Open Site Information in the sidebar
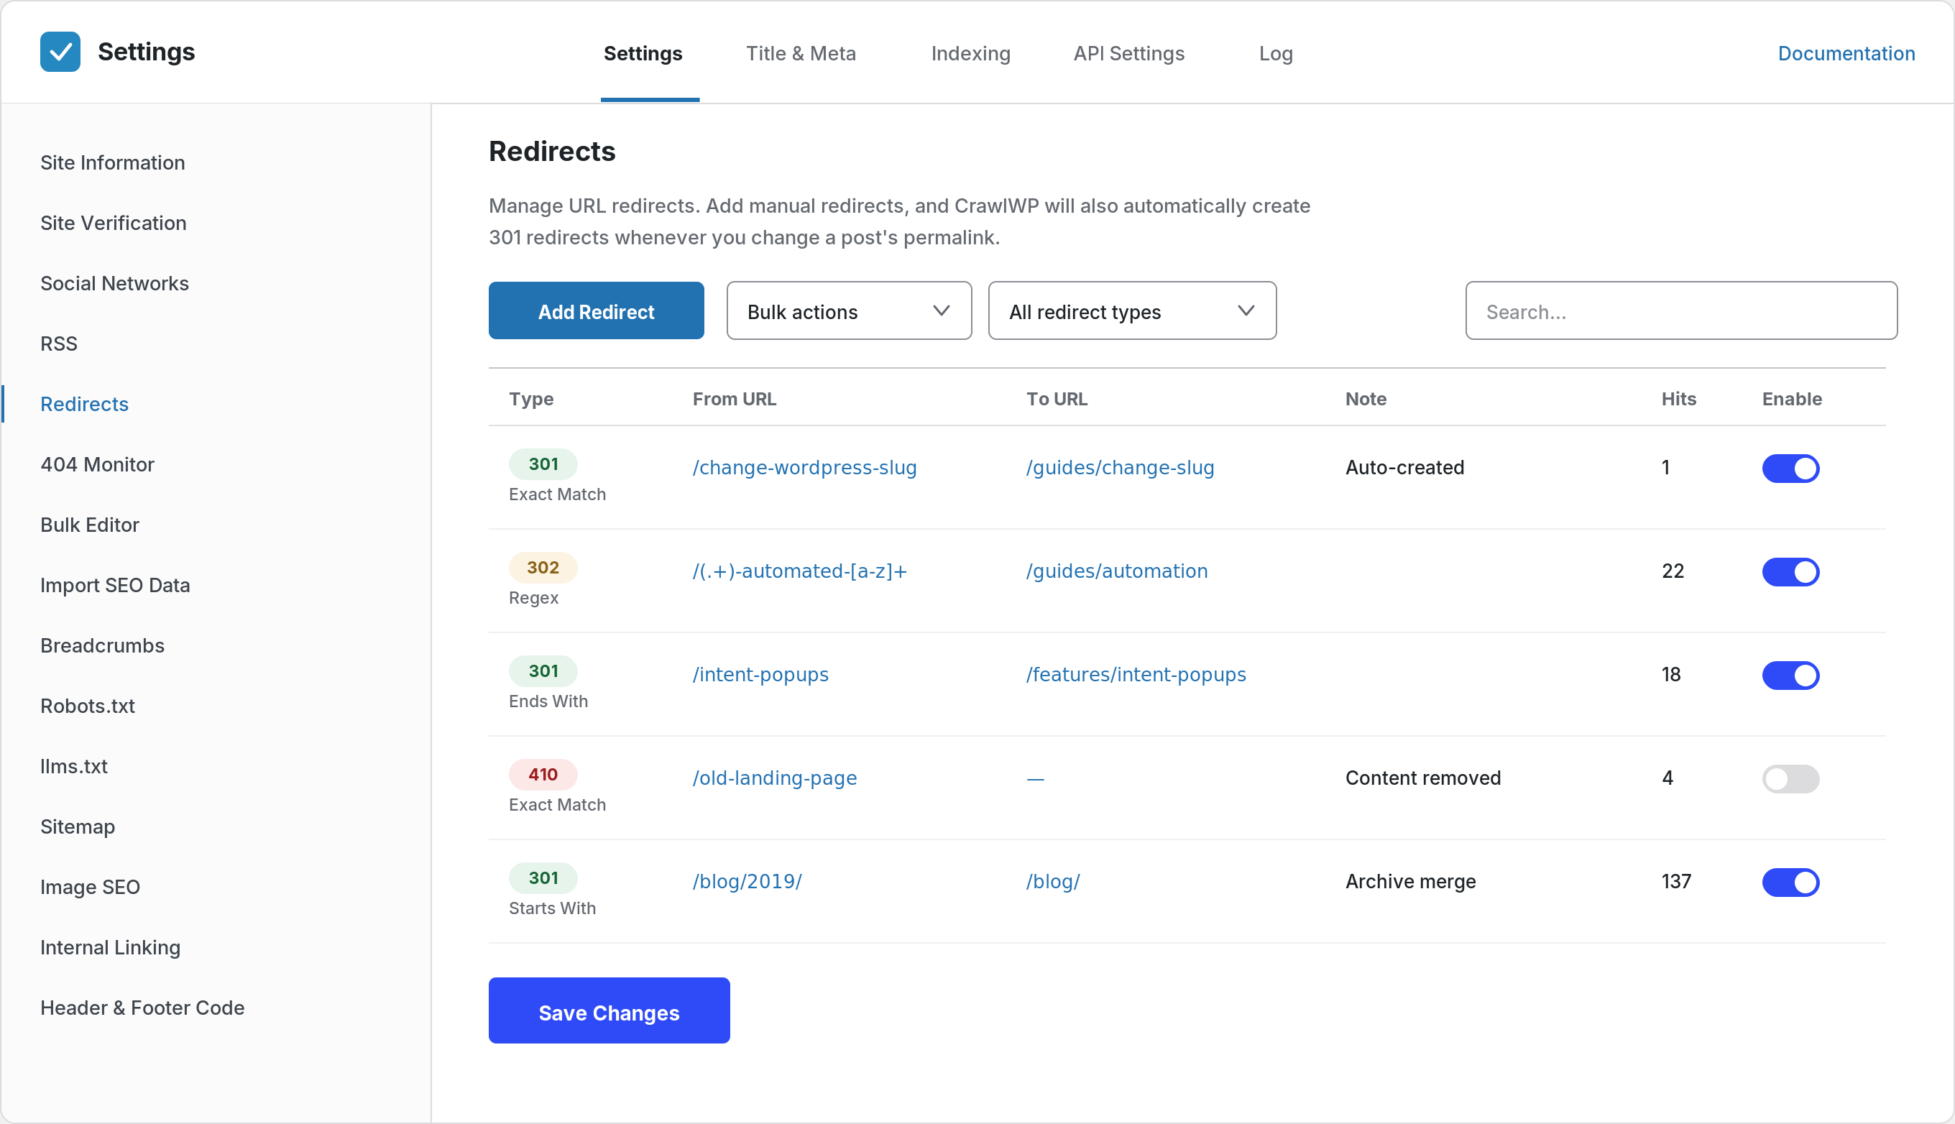This screenshot has height=1124, width=1955. [113, 163]
